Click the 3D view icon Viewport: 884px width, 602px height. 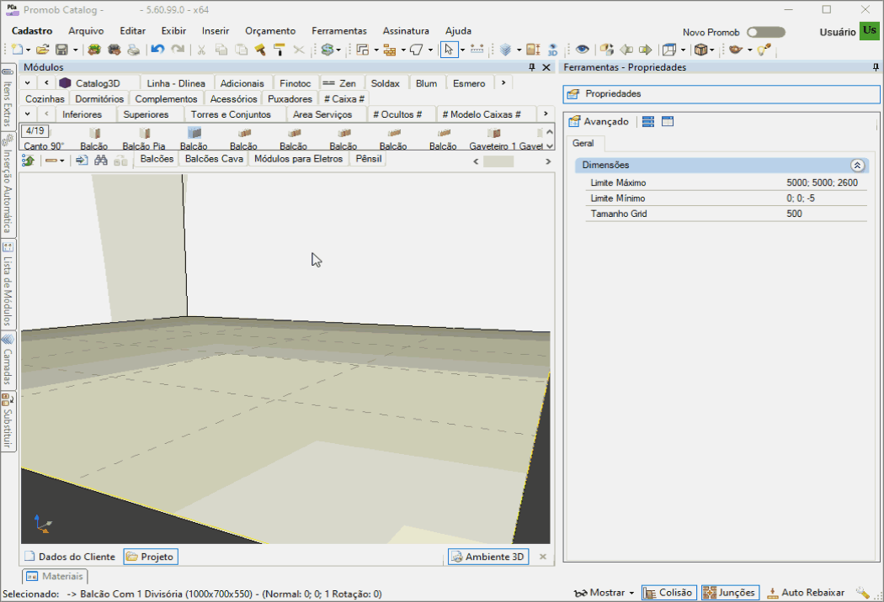click(x=552, y=50)
